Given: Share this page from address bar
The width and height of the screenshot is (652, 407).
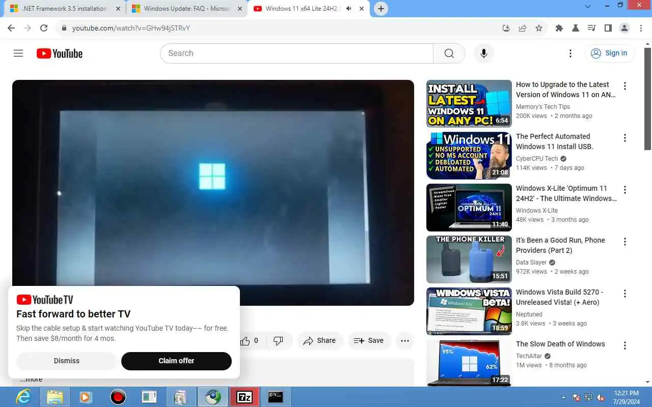Looking at the screenshot, I should [522, 28].
